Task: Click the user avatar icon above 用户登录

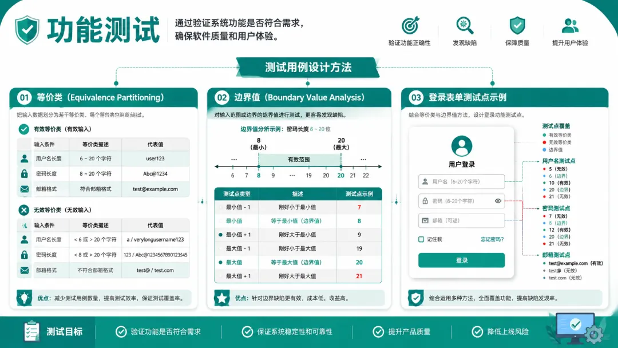Action: [462, 146]
